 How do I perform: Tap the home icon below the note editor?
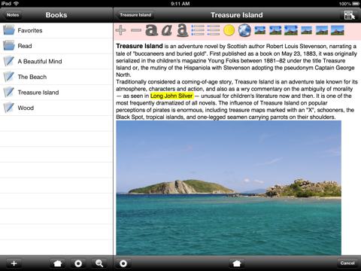click(237, 263)
